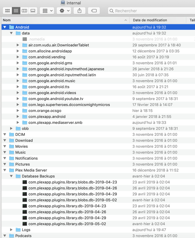The width and height of the screenshot is (195, 238).
Task: Select com.plexapp.plugins.library.db-2019-04-29 file
Action: coord(67,218)
